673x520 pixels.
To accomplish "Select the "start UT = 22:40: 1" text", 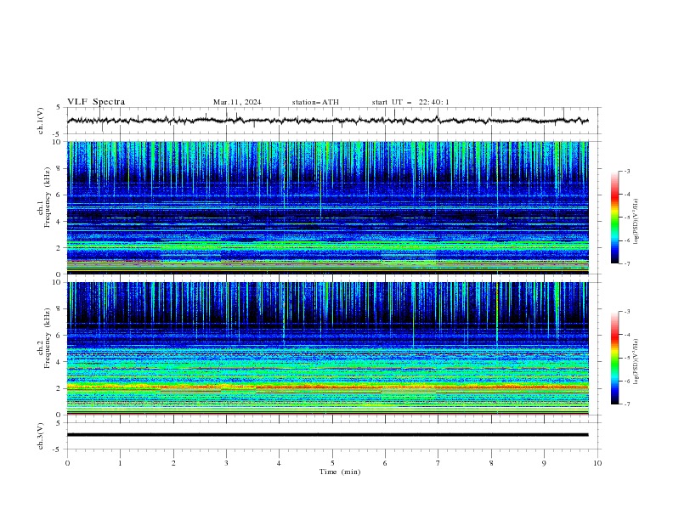I will pyautogui.click(x=410, y=102).
